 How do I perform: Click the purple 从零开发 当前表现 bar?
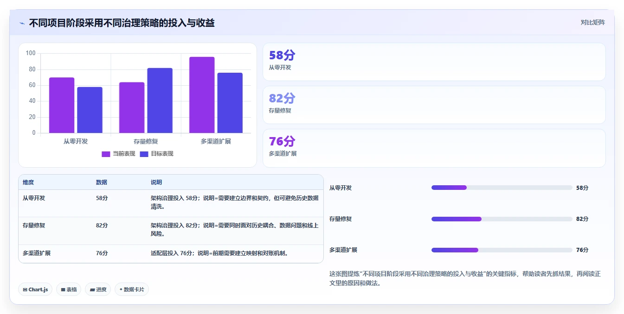click(62, 105)
